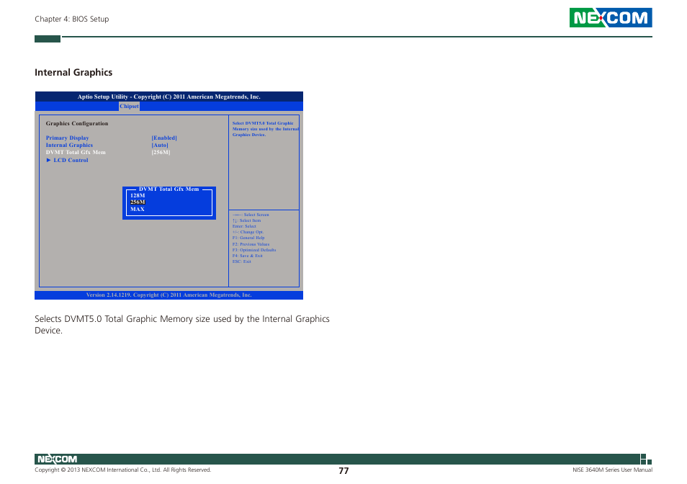Click the NISE 3640M Series User Manual text
Viewport: 687px width, 484px height.
click(x=613, y=470)
